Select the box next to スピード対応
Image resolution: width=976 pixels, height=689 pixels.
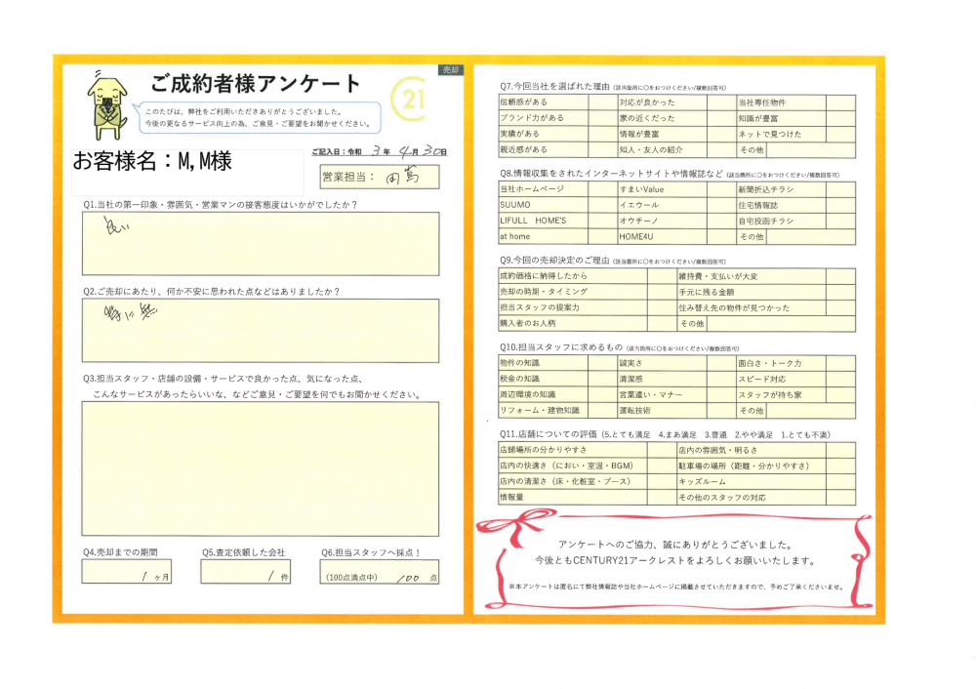tap(841, 379)
